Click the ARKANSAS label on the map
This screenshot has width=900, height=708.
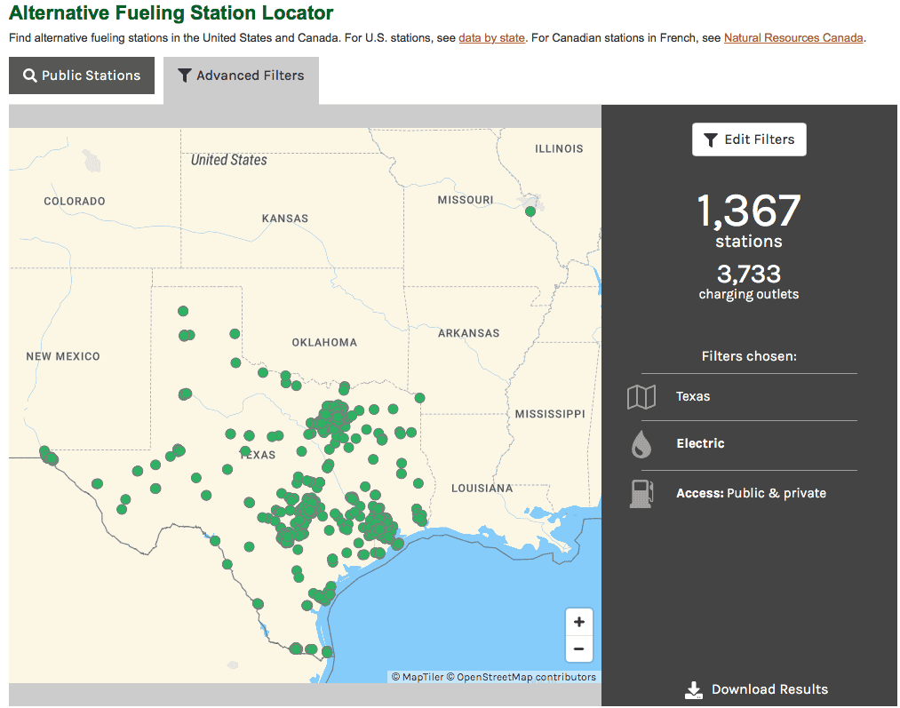tap(469, 333)
